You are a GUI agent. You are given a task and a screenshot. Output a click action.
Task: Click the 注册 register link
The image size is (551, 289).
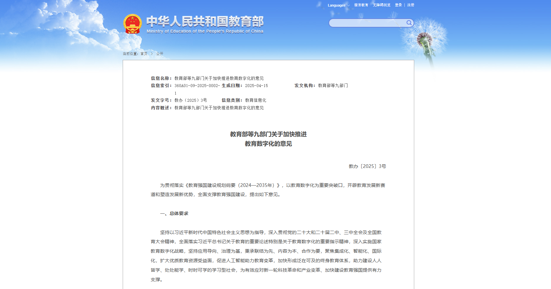click(411, 5)
